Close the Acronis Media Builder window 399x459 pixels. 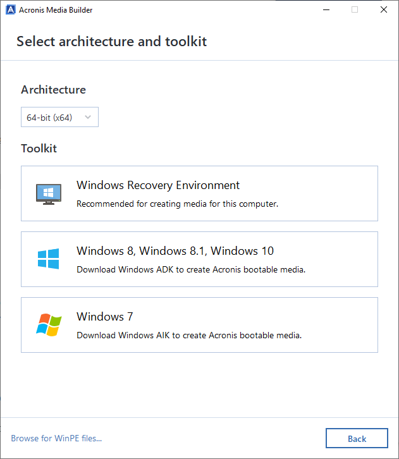point(384,10)
